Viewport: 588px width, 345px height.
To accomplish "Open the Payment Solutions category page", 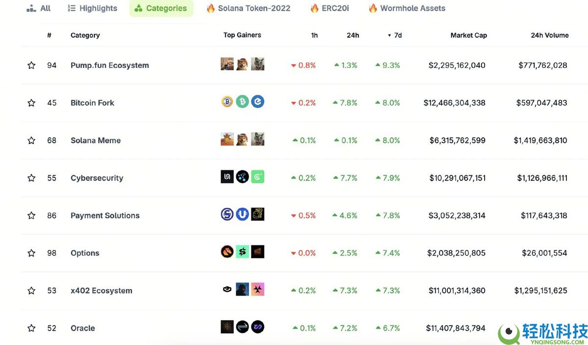I will coord(105,216).
